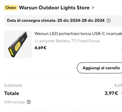Click the Totale label

pyautogui.click(x=12, y=93)
